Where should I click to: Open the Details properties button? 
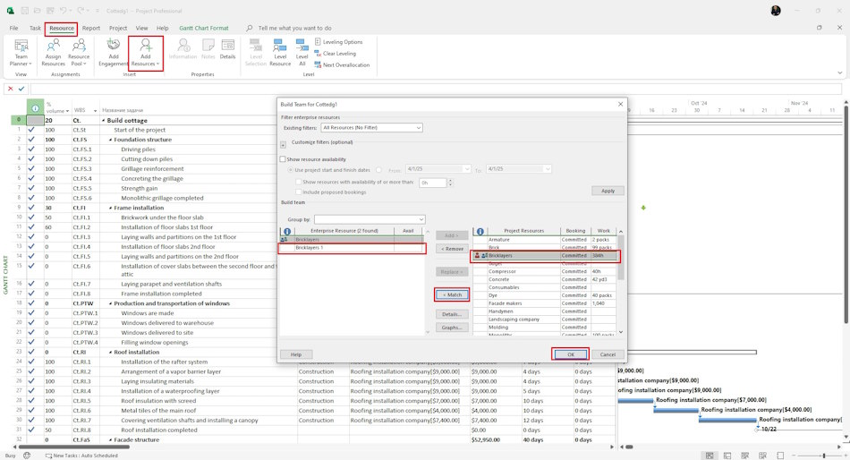(227, 49)
